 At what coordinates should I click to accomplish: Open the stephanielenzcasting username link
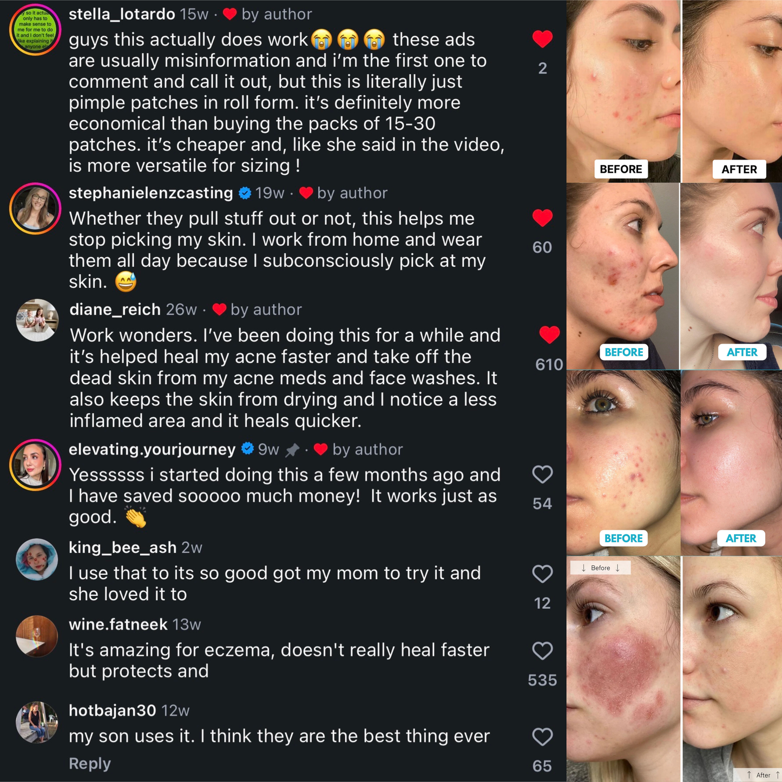pos(151,193)
